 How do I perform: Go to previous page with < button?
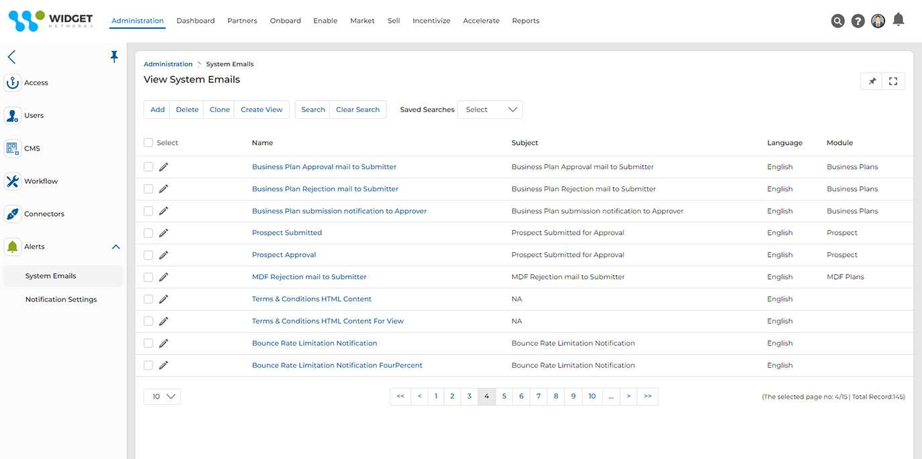click(x=419, y=397)
